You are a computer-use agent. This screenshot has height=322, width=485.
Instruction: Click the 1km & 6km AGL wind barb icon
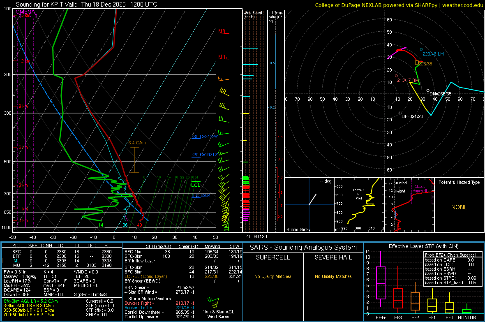(213, 302)
